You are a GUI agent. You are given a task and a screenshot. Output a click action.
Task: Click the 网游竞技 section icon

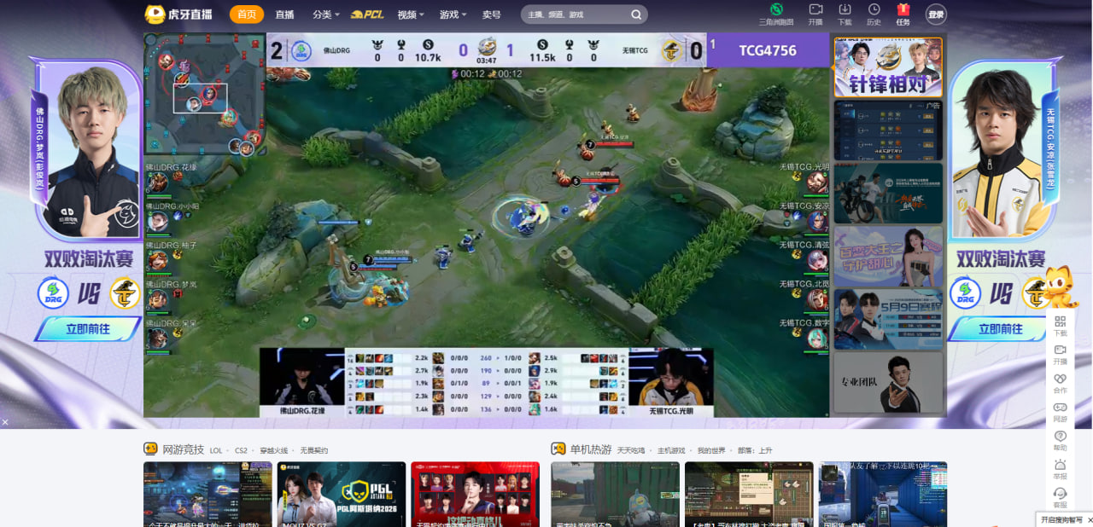click(x=151, y=449)
